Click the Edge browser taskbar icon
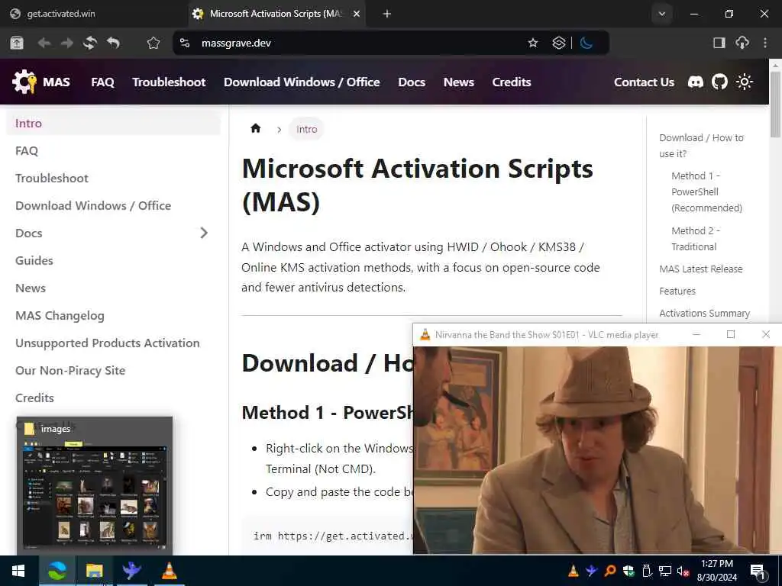 point(57,571)
